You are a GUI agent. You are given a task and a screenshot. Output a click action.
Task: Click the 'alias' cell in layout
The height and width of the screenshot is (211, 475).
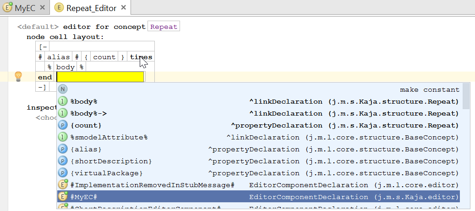(x=58, y=57)
